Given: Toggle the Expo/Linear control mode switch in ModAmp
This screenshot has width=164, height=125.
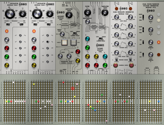Looking at the screenshot, I should pyautogui.click(x=75, y=33).
